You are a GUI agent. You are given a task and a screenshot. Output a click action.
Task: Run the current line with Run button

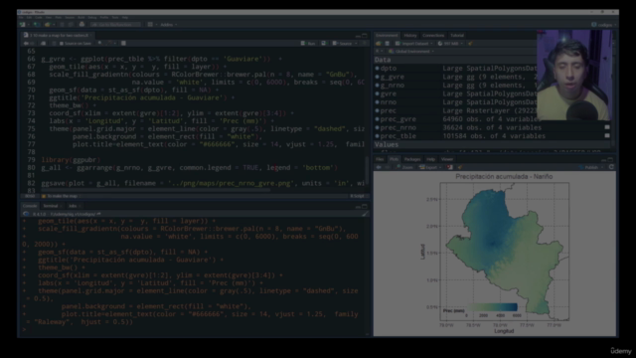[x=308, y=43]
